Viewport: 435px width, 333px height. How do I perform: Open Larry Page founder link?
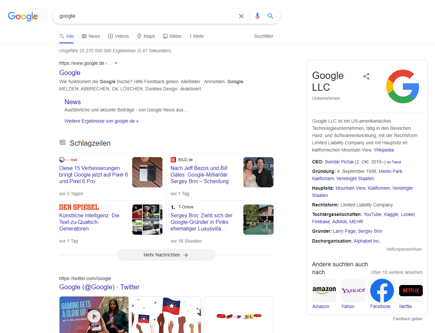coord(344,231)
